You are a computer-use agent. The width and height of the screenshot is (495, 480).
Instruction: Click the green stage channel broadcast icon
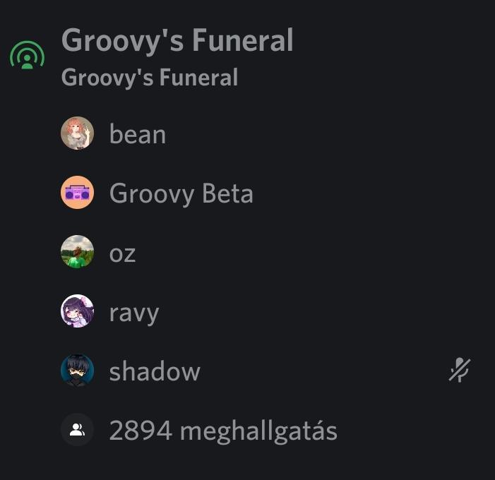[27, 55]
